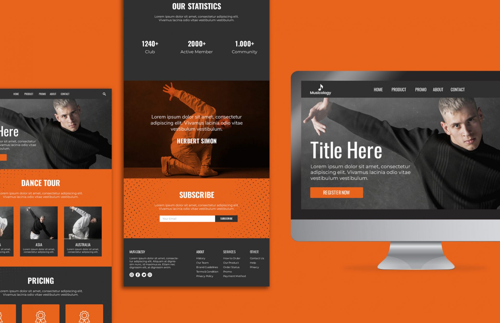Select the CONTACT menu item

click(458, 89)
